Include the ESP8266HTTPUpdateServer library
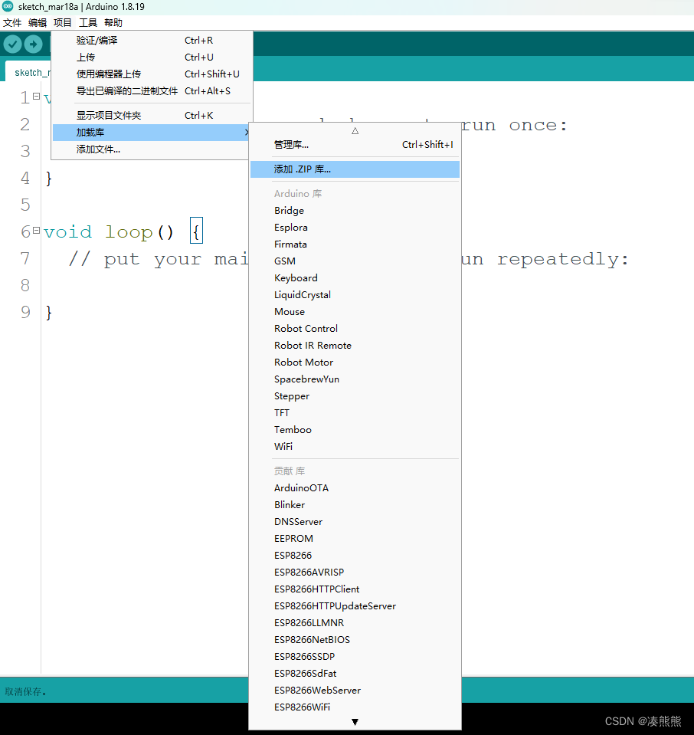Viewport: 694px width, 735px height. [x=355, y=606]
